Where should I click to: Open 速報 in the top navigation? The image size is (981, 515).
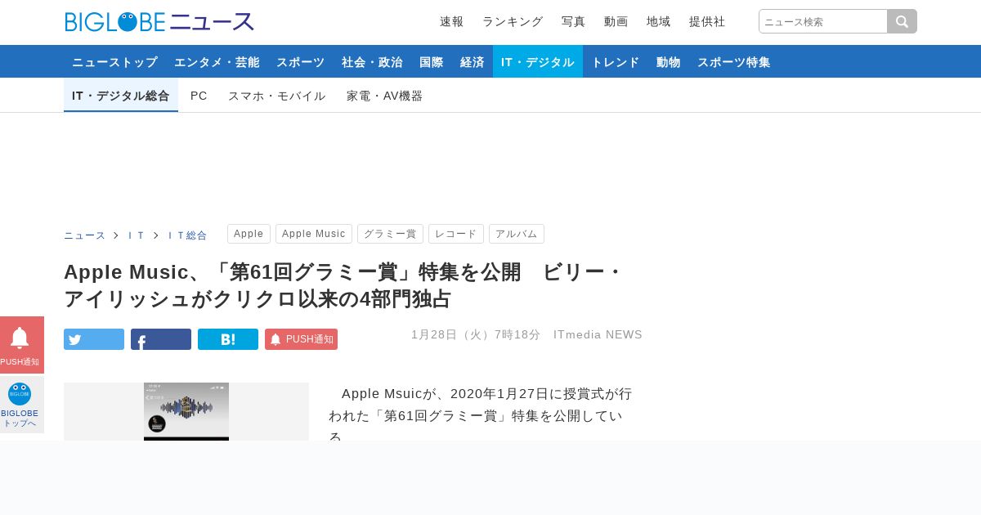[x=451, y=21]
